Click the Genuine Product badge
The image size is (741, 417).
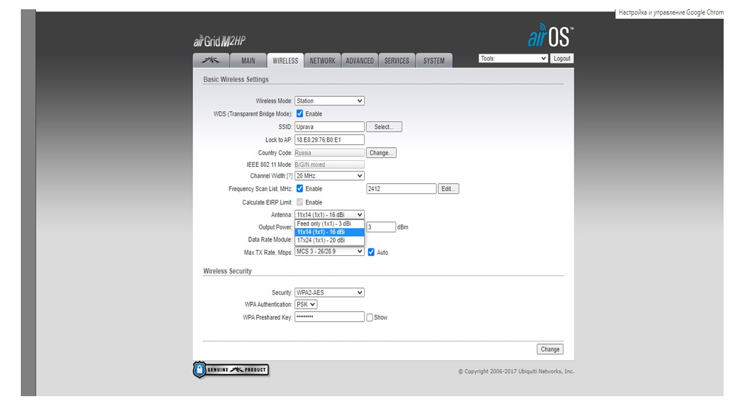click(x=230, y=370)
